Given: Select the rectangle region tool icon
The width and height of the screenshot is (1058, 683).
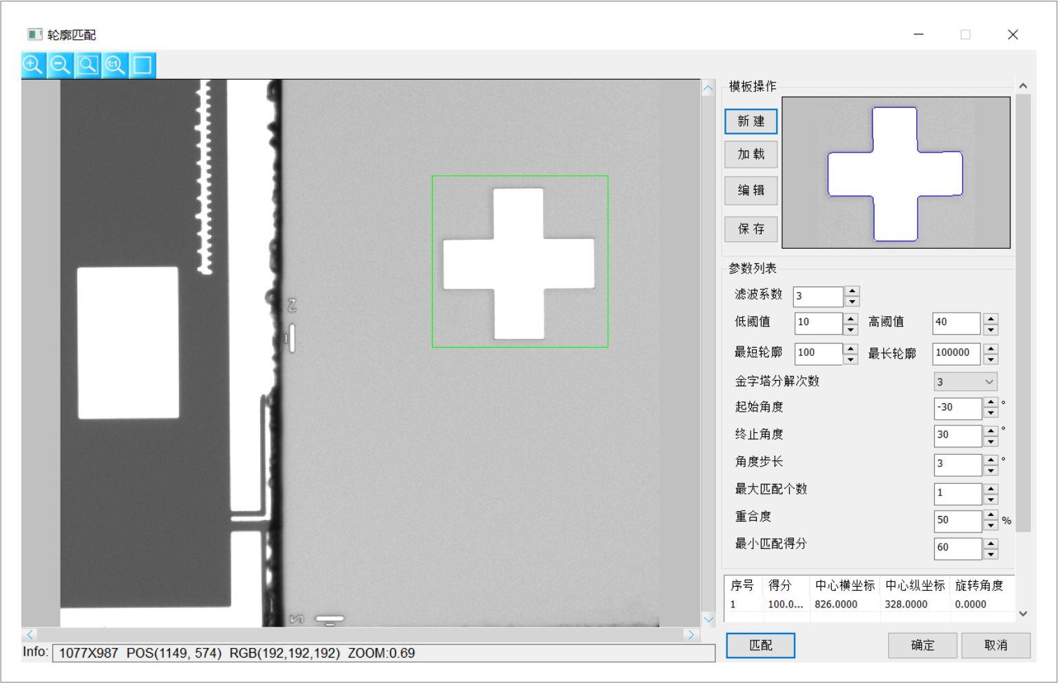Looking at the screenshot, I should (142, 65).
